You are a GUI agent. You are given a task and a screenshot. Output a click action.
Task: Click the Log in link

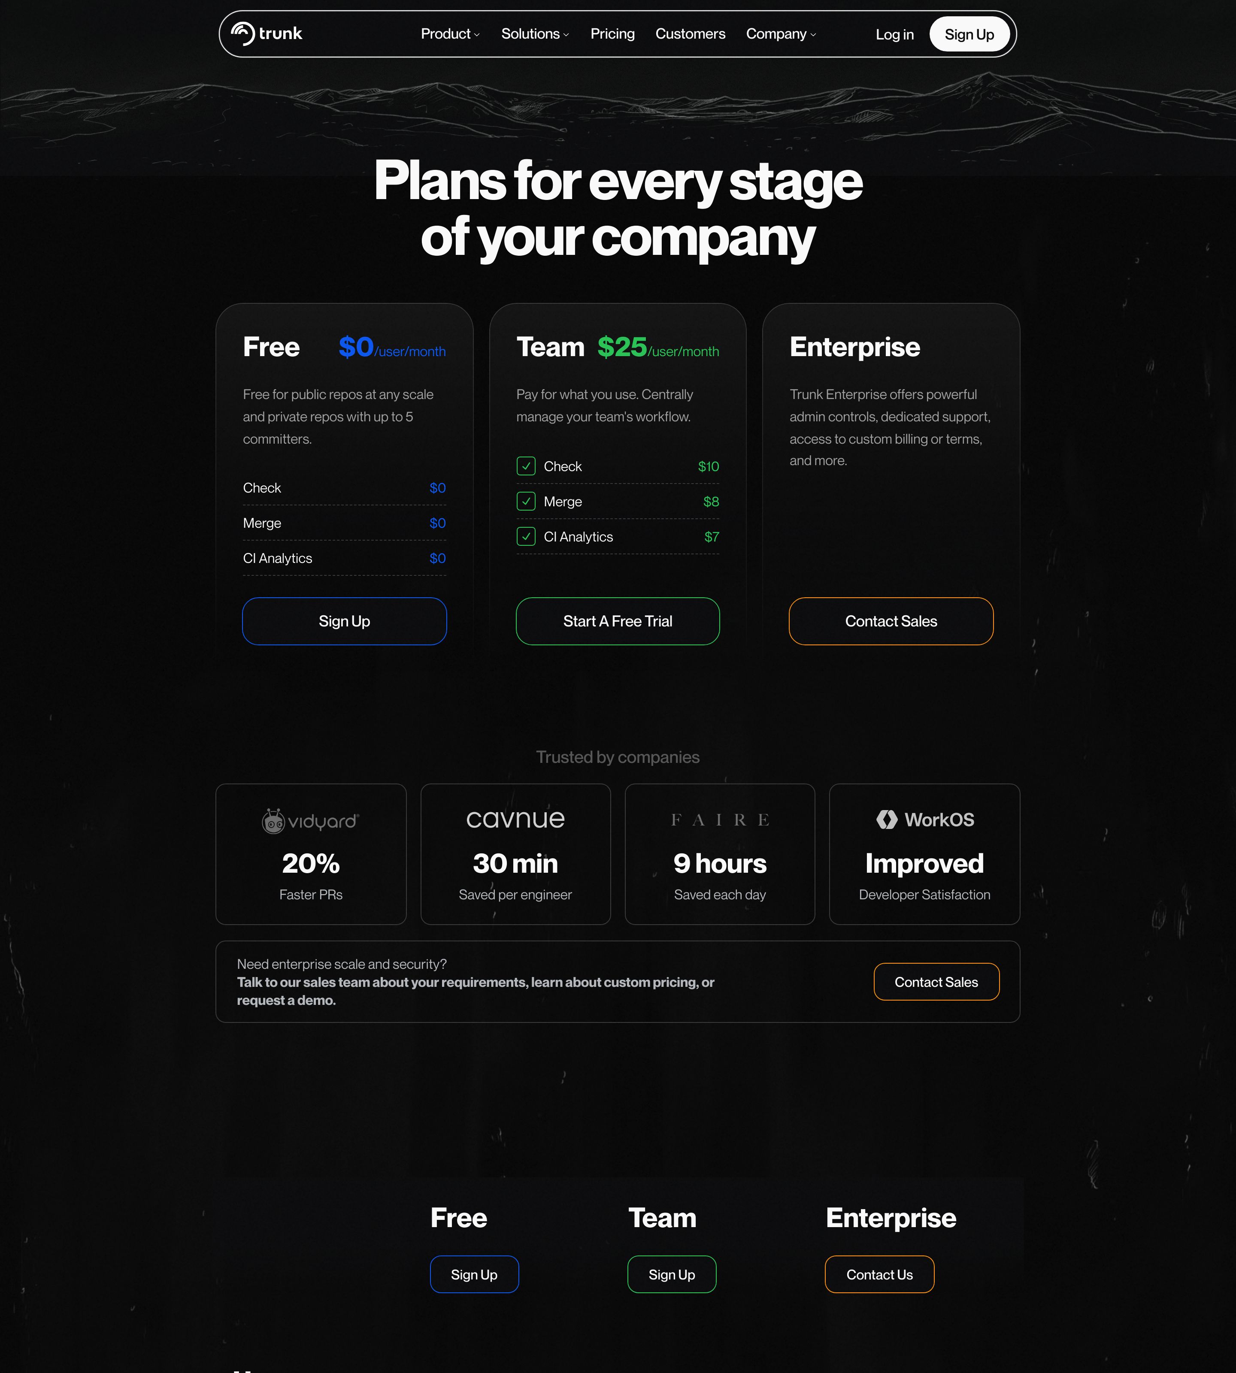click(894, 35)
